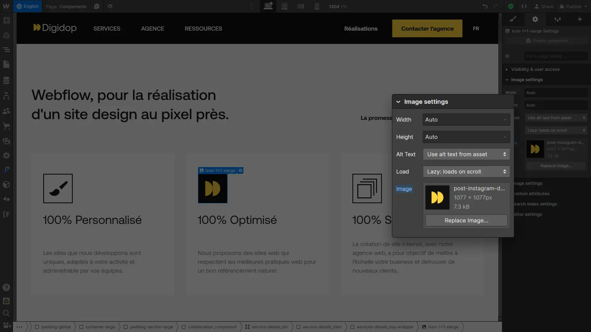Open the Logic flows panel
This screenshot has height=332, width=591.
6,96
